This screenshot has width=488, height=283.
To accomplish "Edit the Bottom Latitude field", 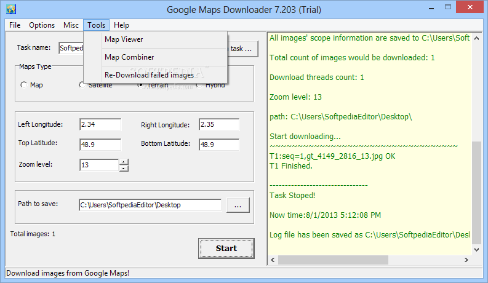I will coord(219,145).
